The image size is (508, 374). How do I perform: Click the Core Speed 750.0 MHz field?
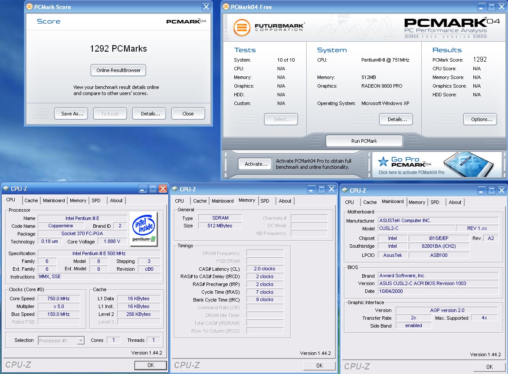pyautogui.click(x=59, y=299)
